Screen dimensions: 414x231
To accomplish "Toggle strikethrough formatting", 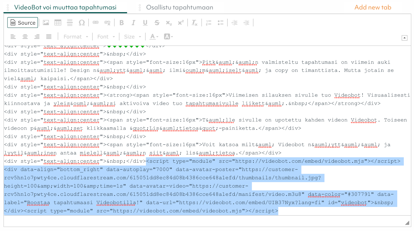I will coord(157,23).
